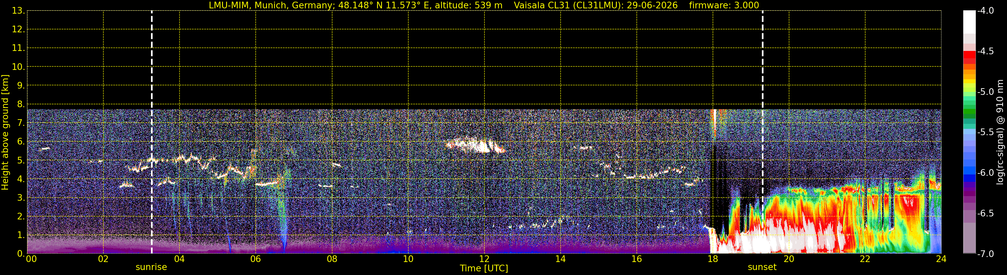Click the 24 tick label on time axis
This screenshot has width=1007, height=275.
941,259
